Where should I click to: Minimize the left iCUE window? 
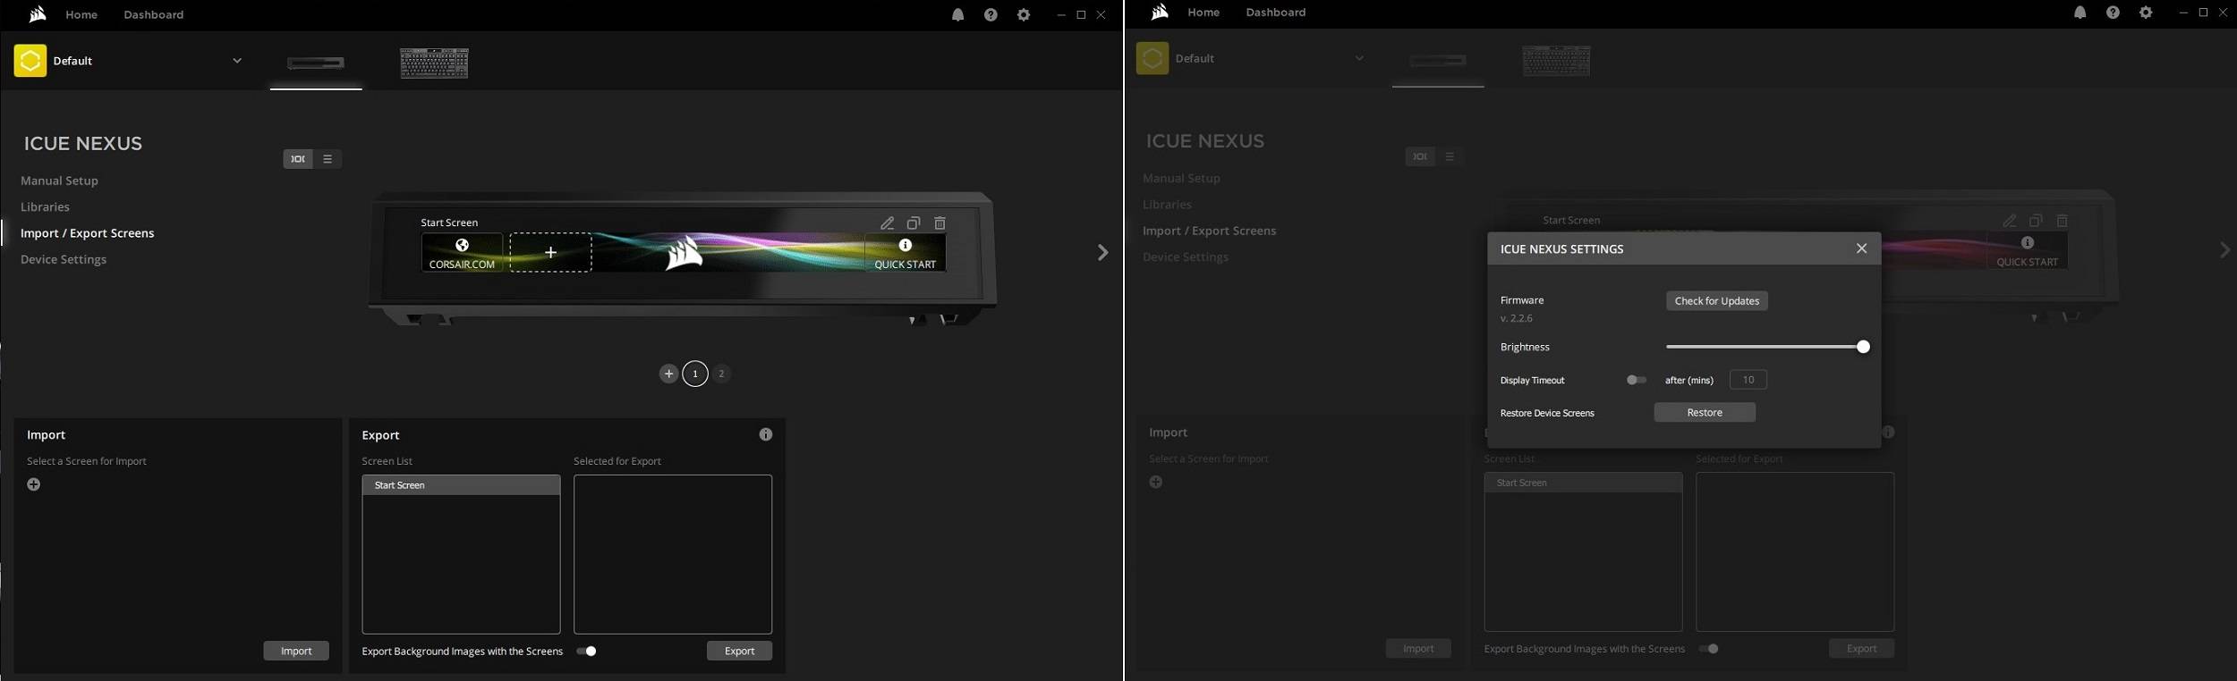click(x=1061, y=15)
